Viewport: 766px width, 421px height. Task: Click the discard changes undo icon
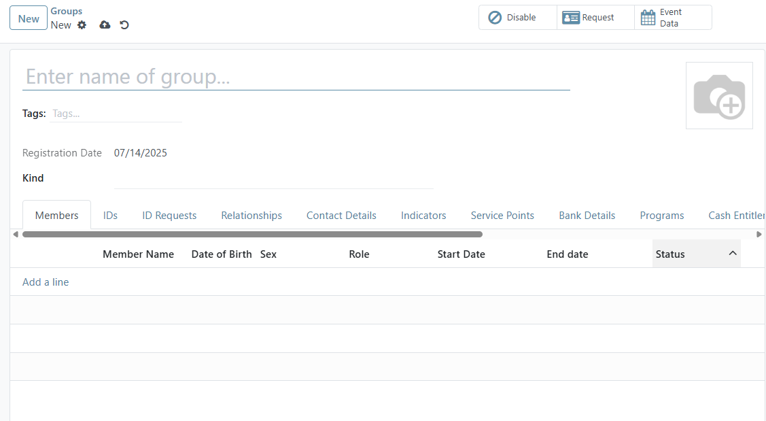124,24
